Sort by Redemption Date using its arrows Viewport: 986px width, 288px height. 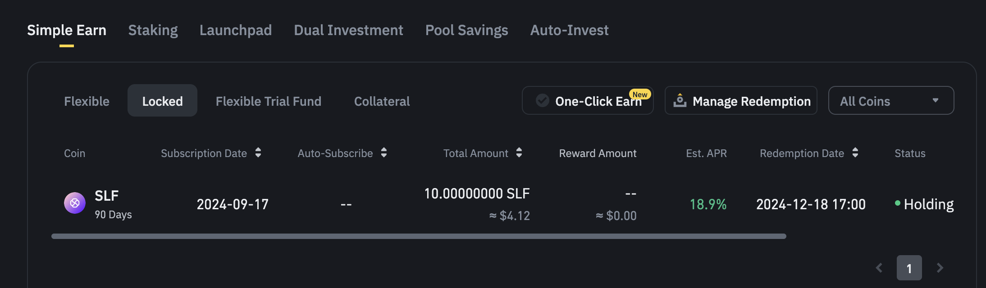click(855, 153)
